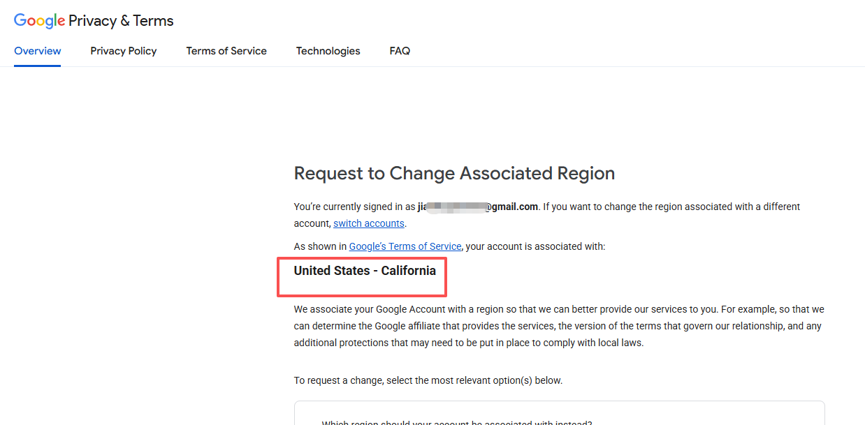Click the blurred part of the email
This screenshot has width=865, height=425.
coord(456,207)
